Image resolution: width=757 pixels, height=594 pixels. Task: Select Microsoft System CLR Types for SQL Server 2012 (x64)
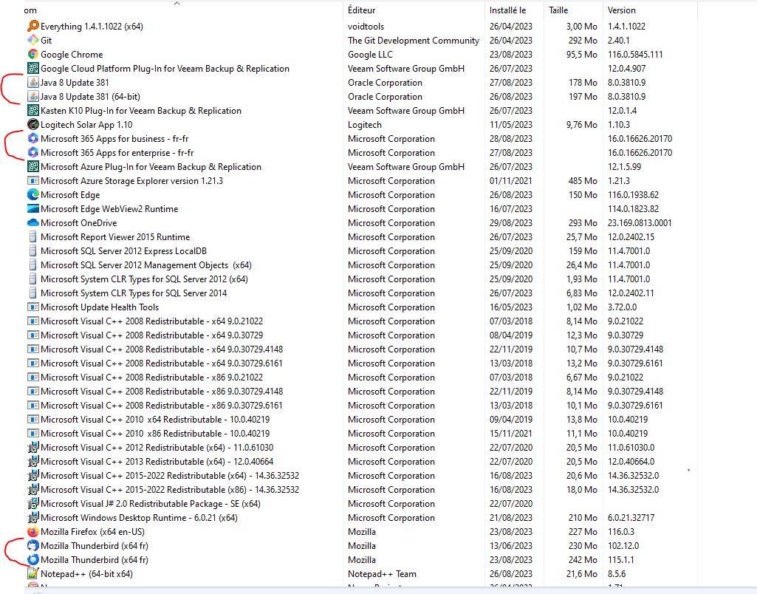144,279
